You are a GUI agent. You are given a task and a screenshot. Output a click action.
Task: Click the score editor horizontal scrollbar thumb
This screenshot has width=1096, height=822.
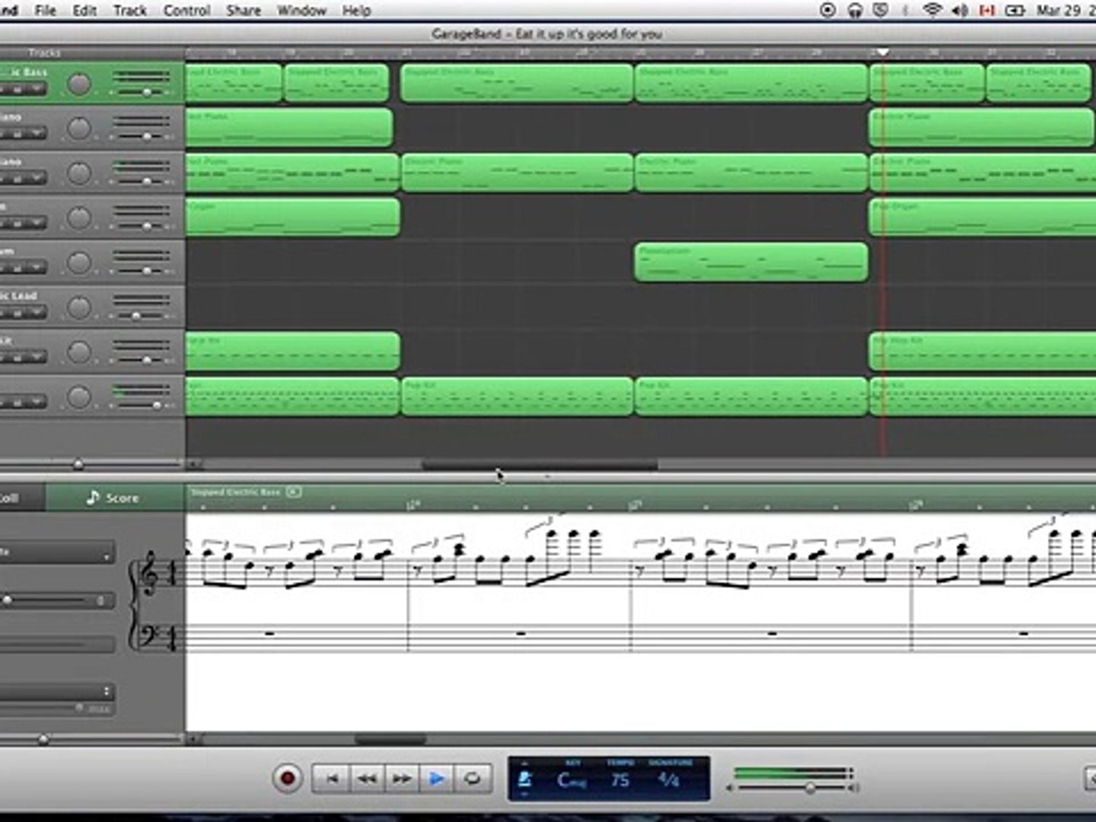click(x=391, y=739)
